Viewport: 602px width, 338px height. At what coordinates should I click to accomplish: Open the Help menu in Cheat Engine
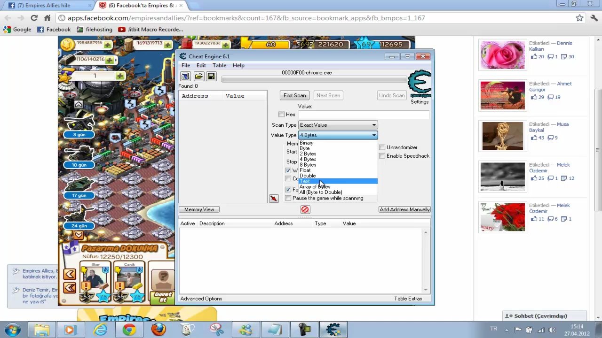(x=238, y=65)
